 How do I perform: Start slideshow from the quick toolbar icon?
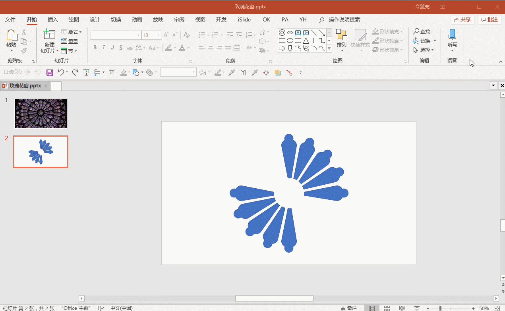(x=86, y=72)
